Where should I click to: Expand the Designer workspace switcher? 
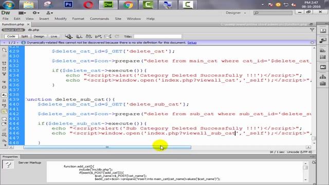[x=236, y=13]
